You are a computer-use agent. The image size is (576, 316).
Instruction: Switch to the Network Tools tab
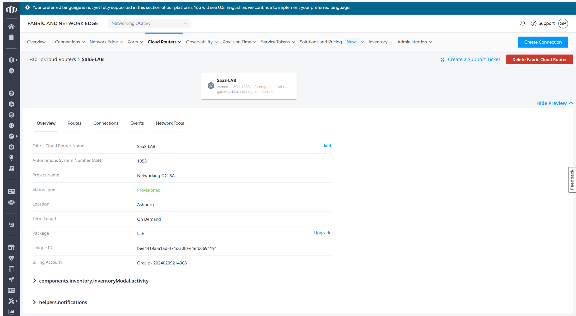point(170,123)
